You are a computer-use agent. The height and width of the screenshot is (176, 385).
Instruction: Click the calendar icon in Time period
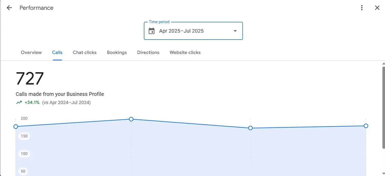152,31
